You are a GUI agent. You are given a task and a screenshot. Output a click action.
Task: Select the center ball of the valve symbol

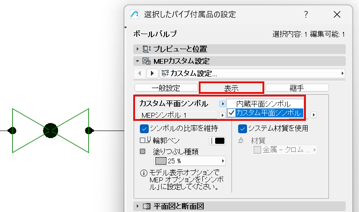(50, 131)
